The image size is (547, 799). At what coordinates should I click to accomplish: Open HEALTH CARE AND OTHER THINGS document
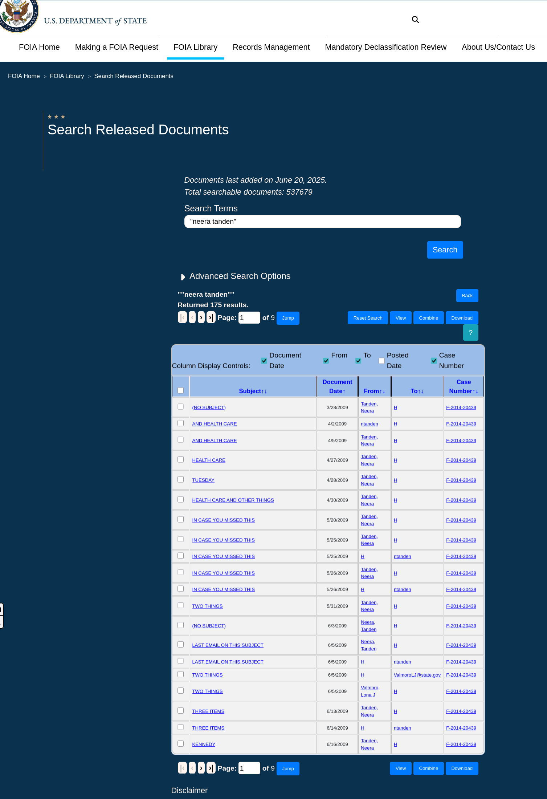pos(233,500)
